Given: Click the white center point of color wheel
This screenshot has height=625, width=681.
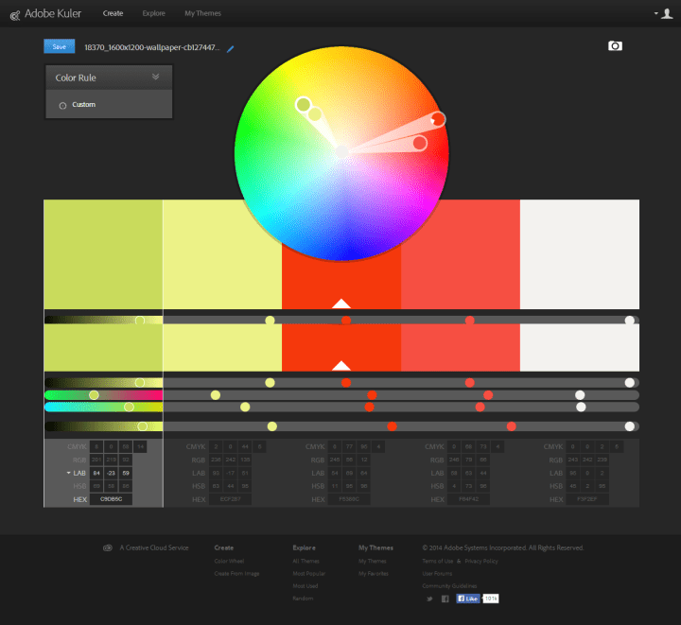Looking at the screenshot, I should [x=342, y=152].
